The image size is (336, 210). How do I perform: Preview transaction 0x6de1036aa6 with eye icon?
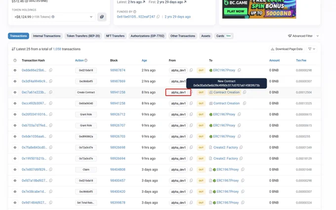[x=15, y=137]
